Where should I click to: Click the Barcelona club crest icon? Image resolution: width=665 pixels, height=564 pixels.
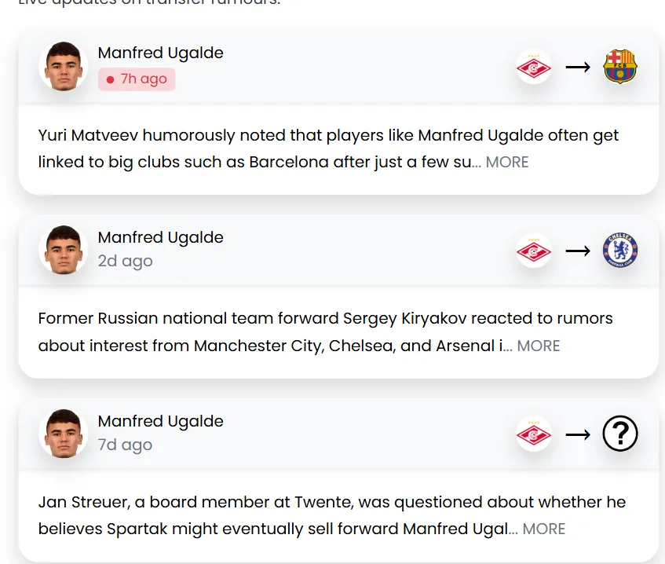619,68
